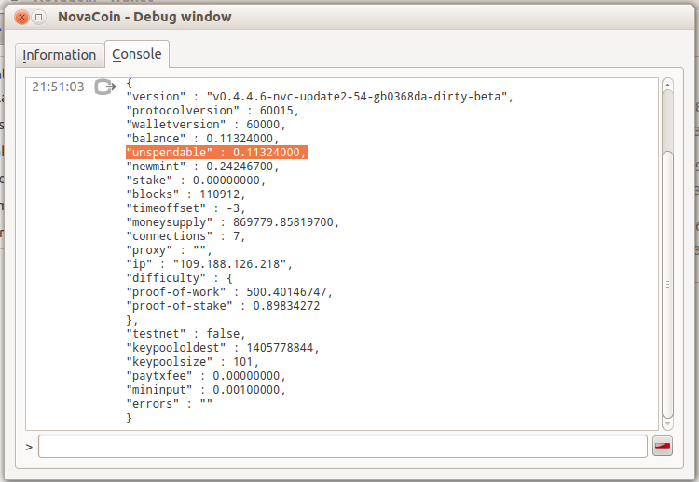This screenshot has width=699, height=482.
Task: Select the Console tab
Action: pyautogui.click(x=137, y=54)
